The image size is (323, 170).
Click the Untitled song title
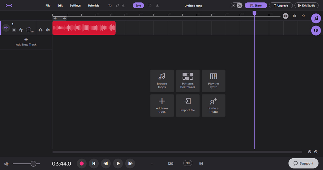point(193,6)
